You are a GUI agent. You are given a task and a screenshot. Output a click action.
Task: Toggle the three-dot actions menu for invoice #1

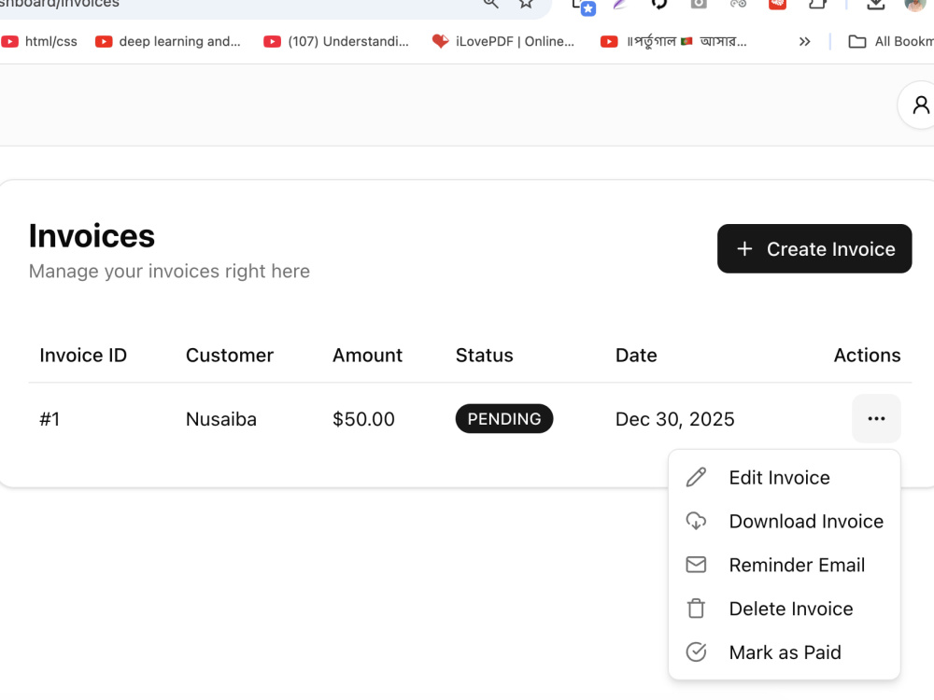pyautogui.click(x=876, y=418)
